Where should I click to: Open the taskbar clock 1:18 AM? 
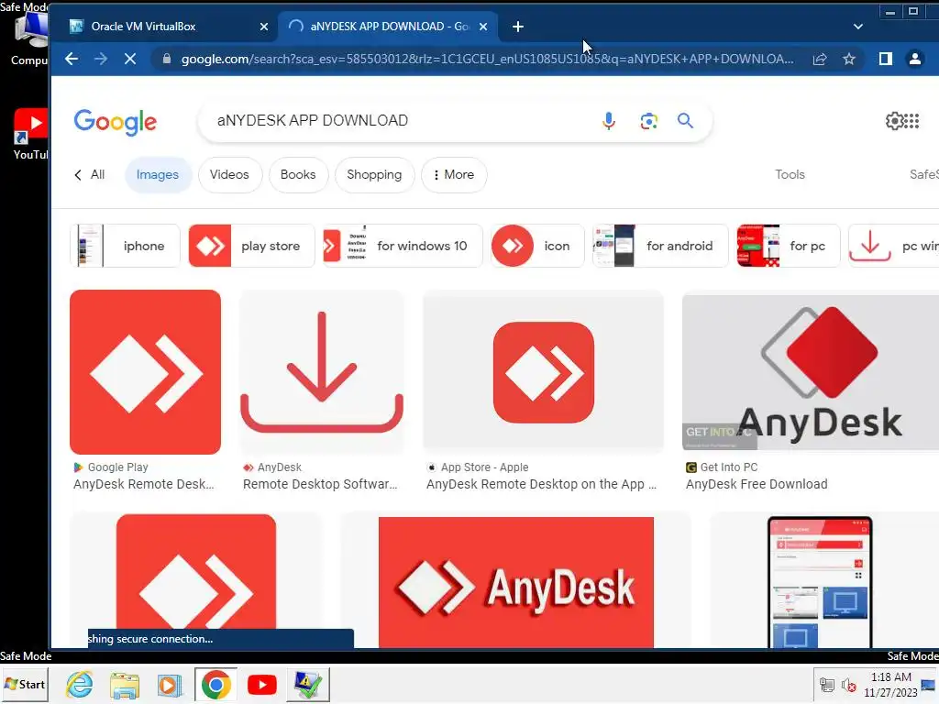click(x=890, y=684)
